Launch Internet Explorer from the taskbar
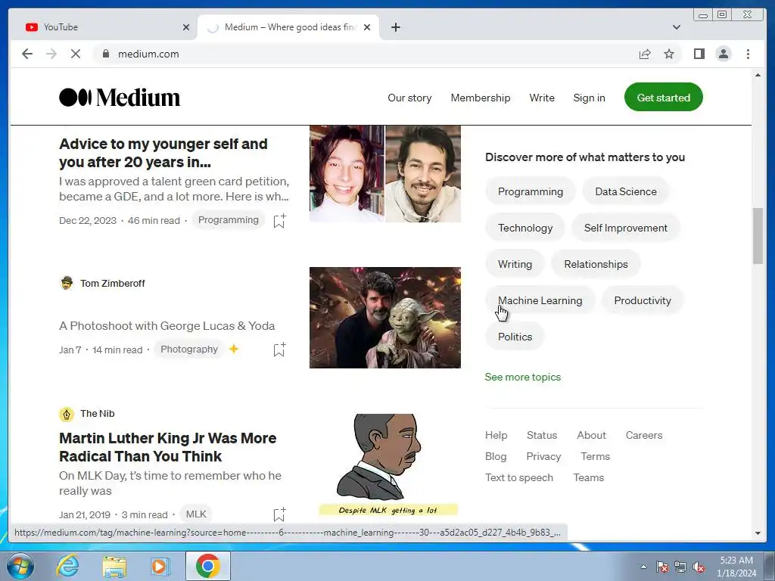 67,566
